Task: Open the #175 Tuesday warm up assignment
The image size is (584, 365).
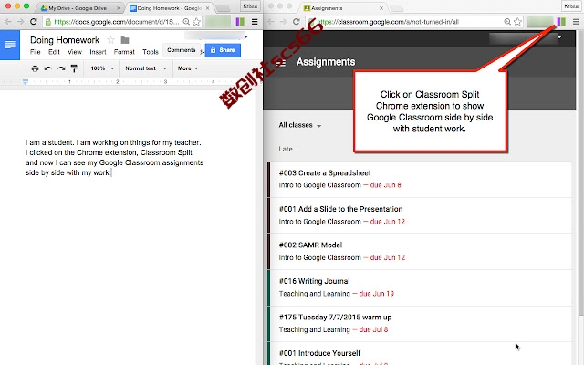Action: [x=420, y=324]
